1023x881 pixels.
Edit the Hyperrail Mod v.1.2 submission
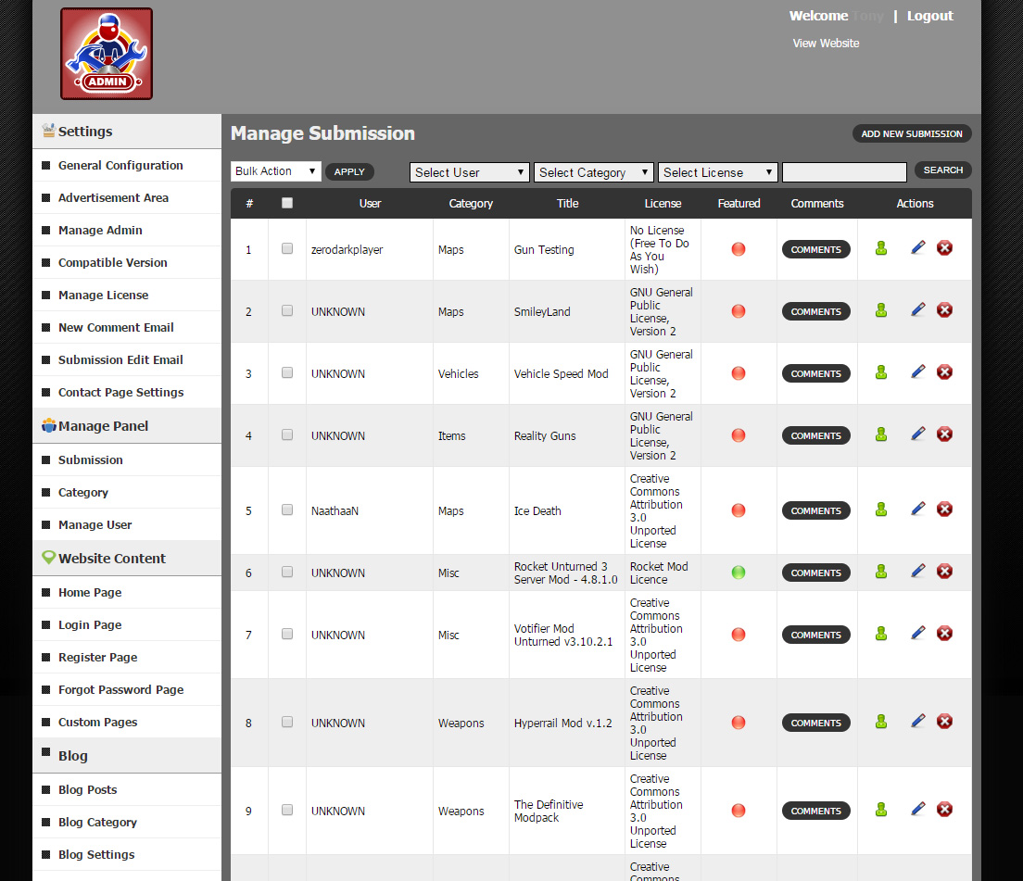tap(918, 722)
